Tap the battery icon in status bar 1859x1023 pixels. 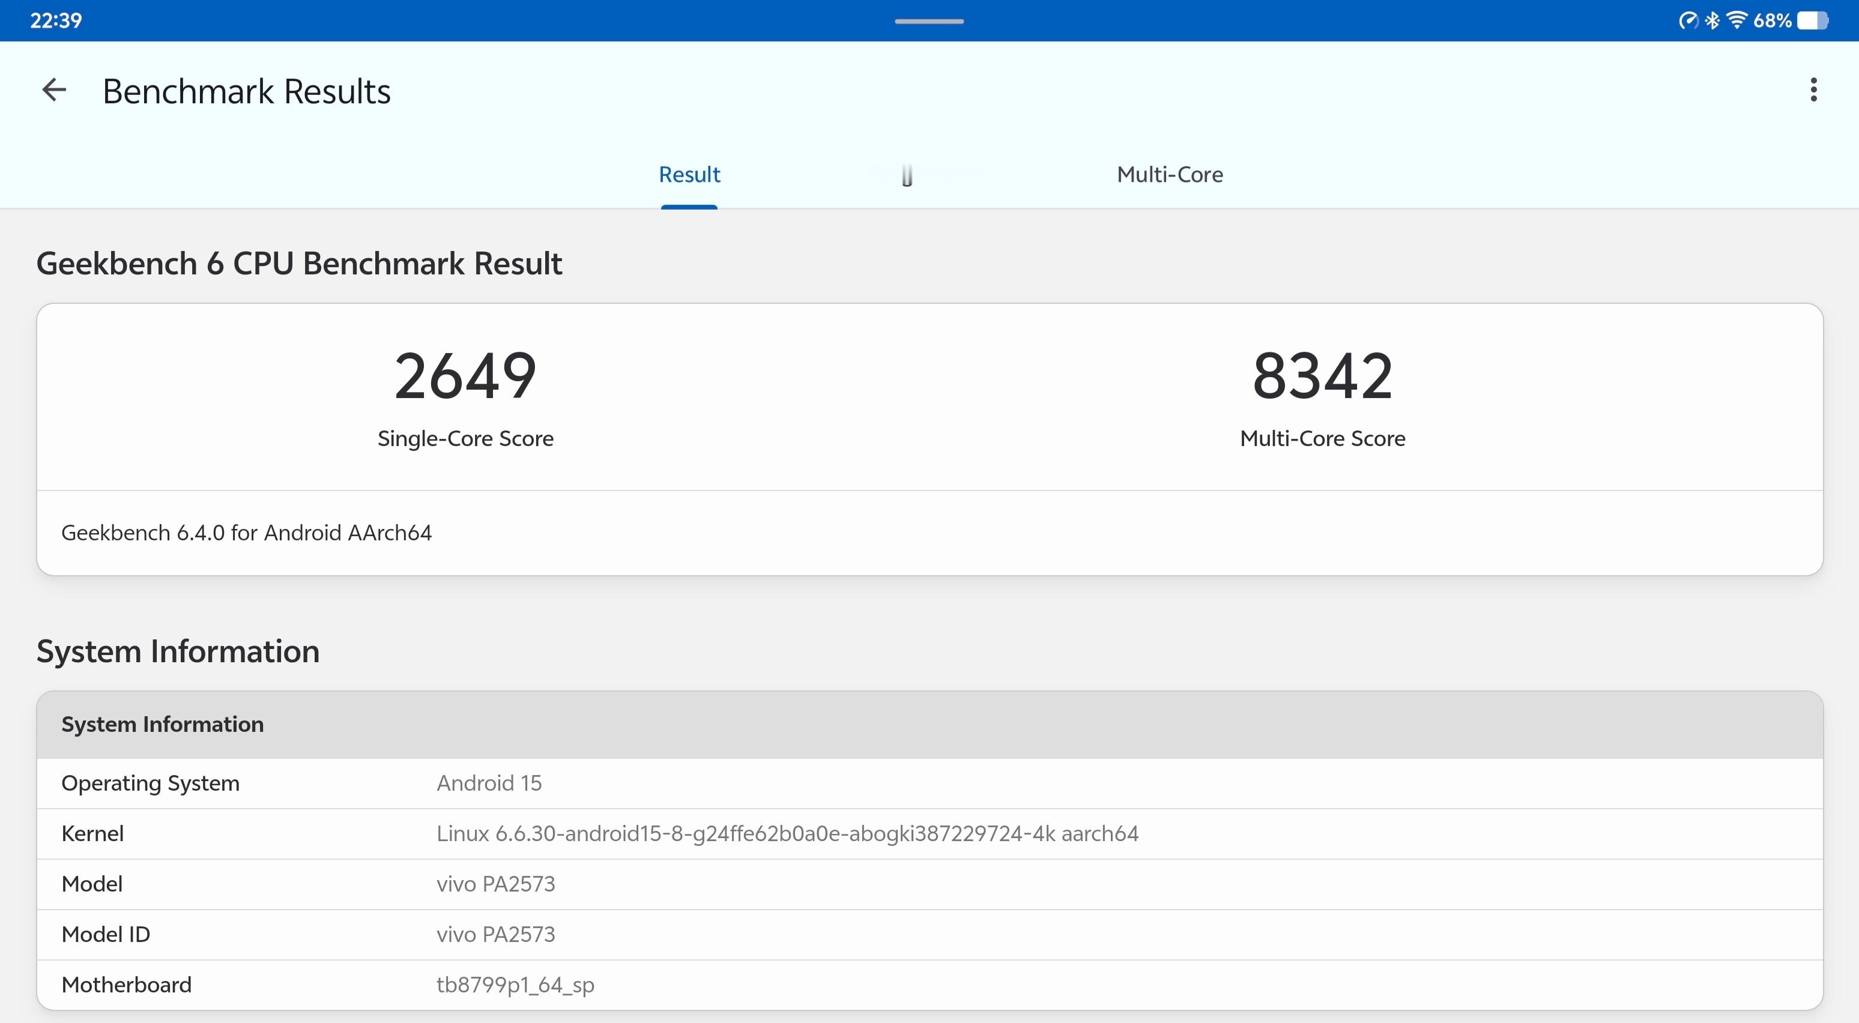pyautogui.click(x=1812, y=20)
